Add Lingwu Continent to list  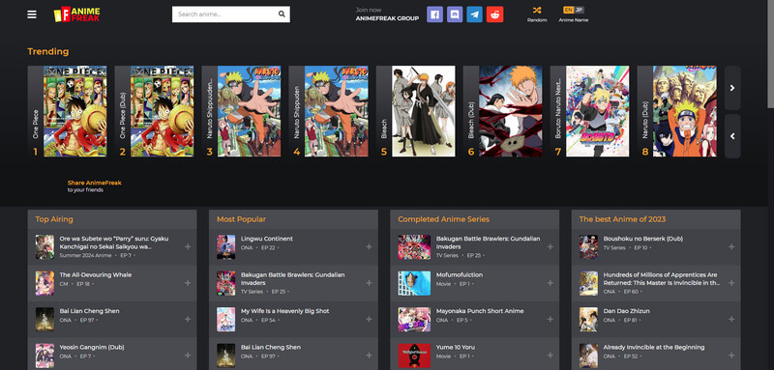pos(369,247)
